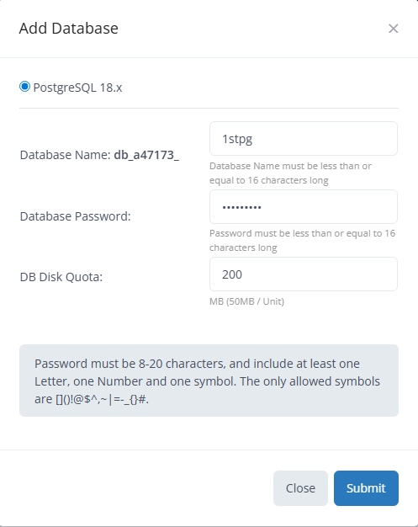Screen dimensions: 418x527
Task: Dismiss the dialog with the X icon
Action: point(393,29)
